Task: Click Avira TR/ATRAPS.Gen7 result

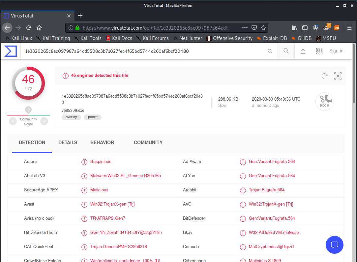Action: 108,218
